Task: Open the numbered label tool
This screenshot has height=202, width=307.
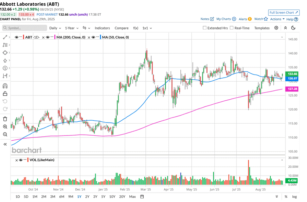Action: (x=5, y=68)
